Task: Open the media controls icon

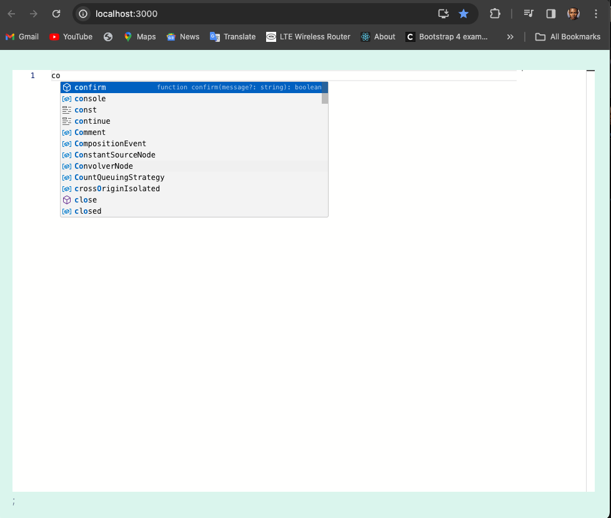Action: [529, 14]
